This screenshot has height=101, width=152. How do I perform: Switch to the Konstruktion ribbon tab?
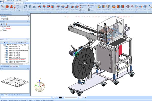tap(9, 3)
